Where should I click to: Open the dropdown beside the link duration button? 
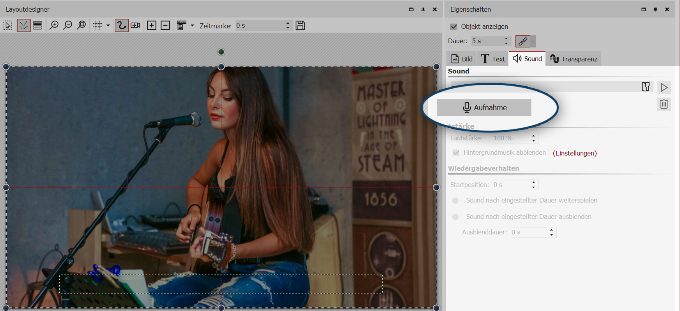coord(533,41)
